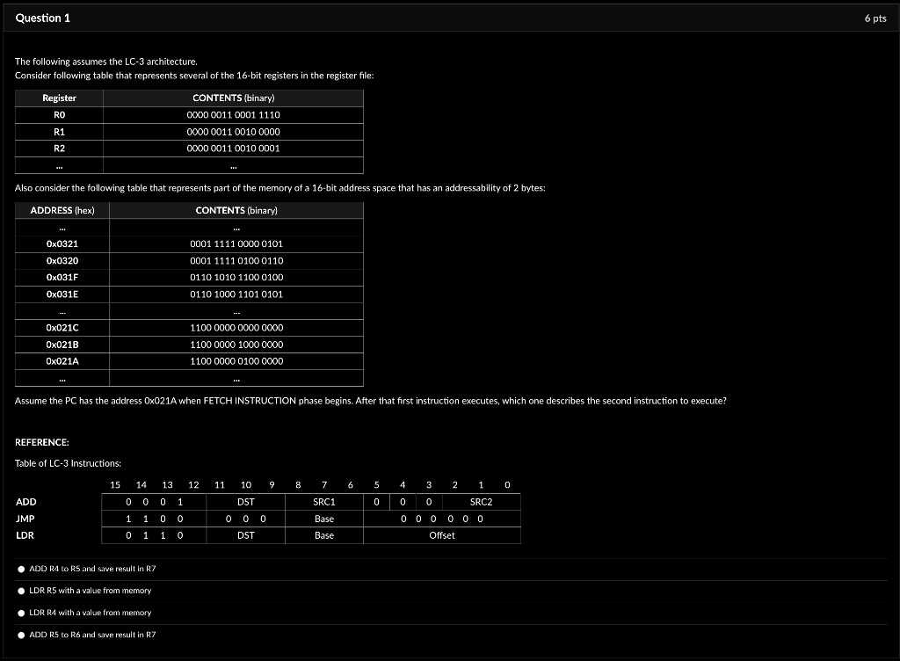Click memory address 0x031F cell
The width and height of the screenshot is (900, 661).
(x=62, y=277)
